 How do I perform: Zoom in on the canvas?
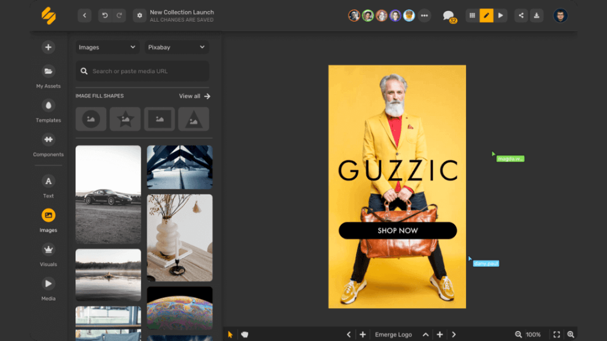tap(571, 334)
